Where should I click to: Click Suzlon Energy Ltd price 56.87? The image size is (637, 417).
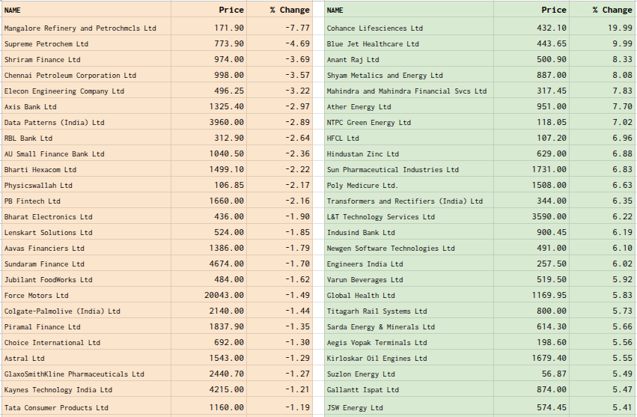(x=554, y=374)
